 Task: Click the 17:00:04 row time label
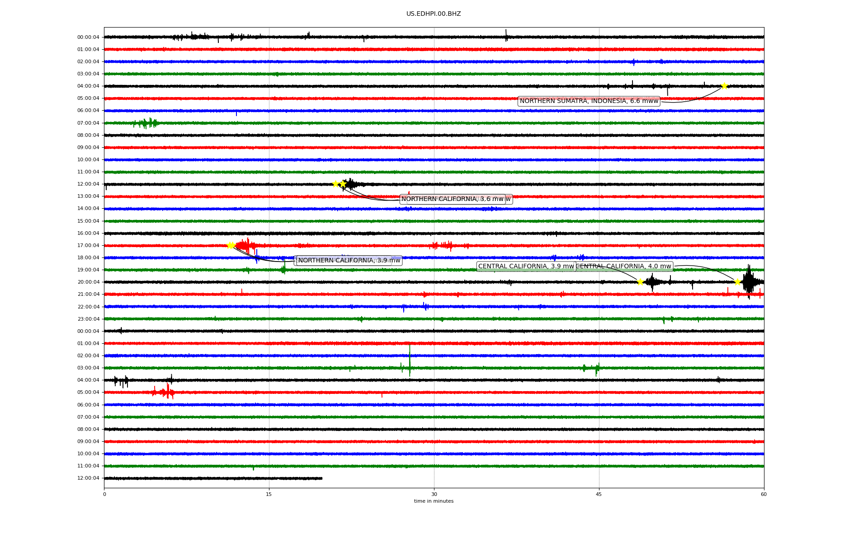(x=88, y=245)
